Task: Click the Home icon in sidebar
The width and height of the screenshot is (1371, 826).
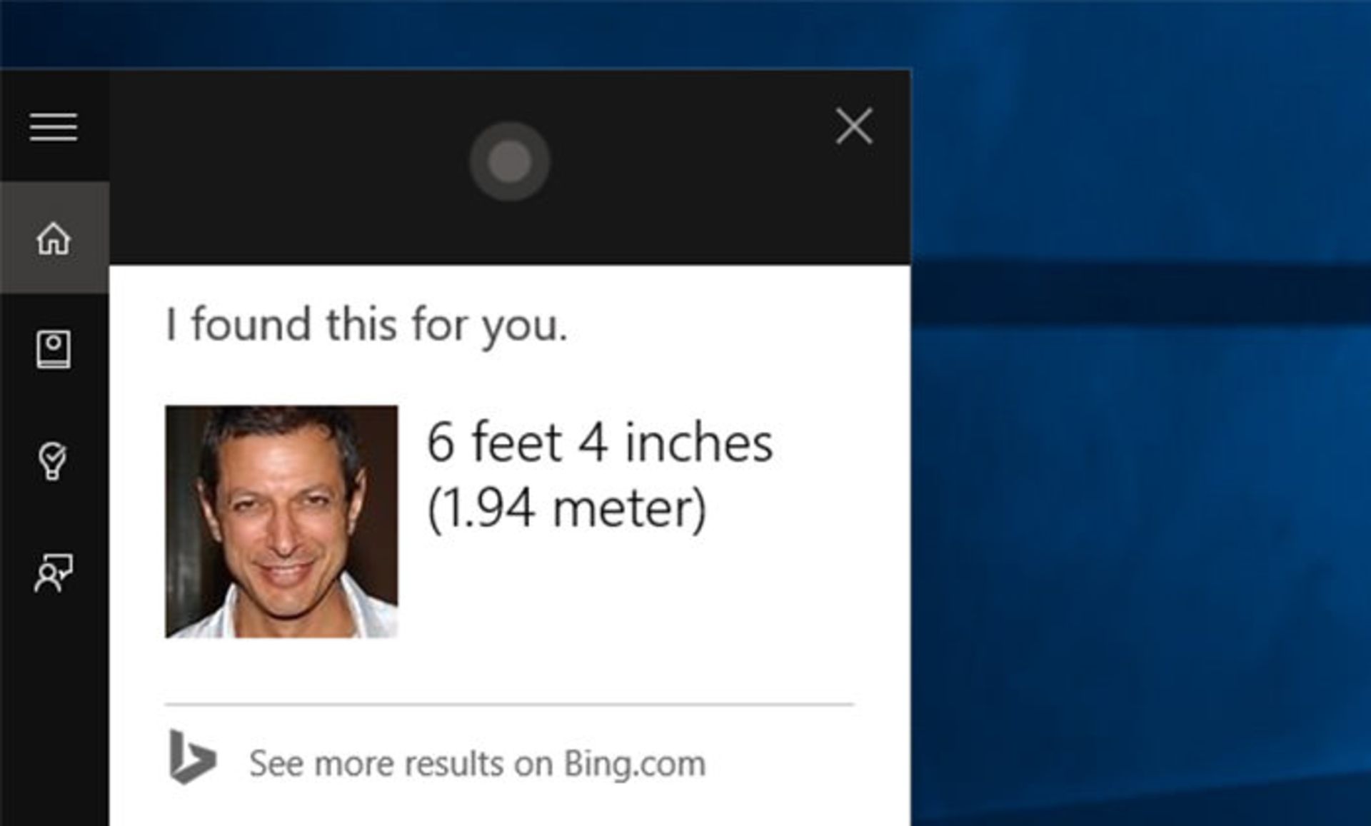Action: pos(52,238)
